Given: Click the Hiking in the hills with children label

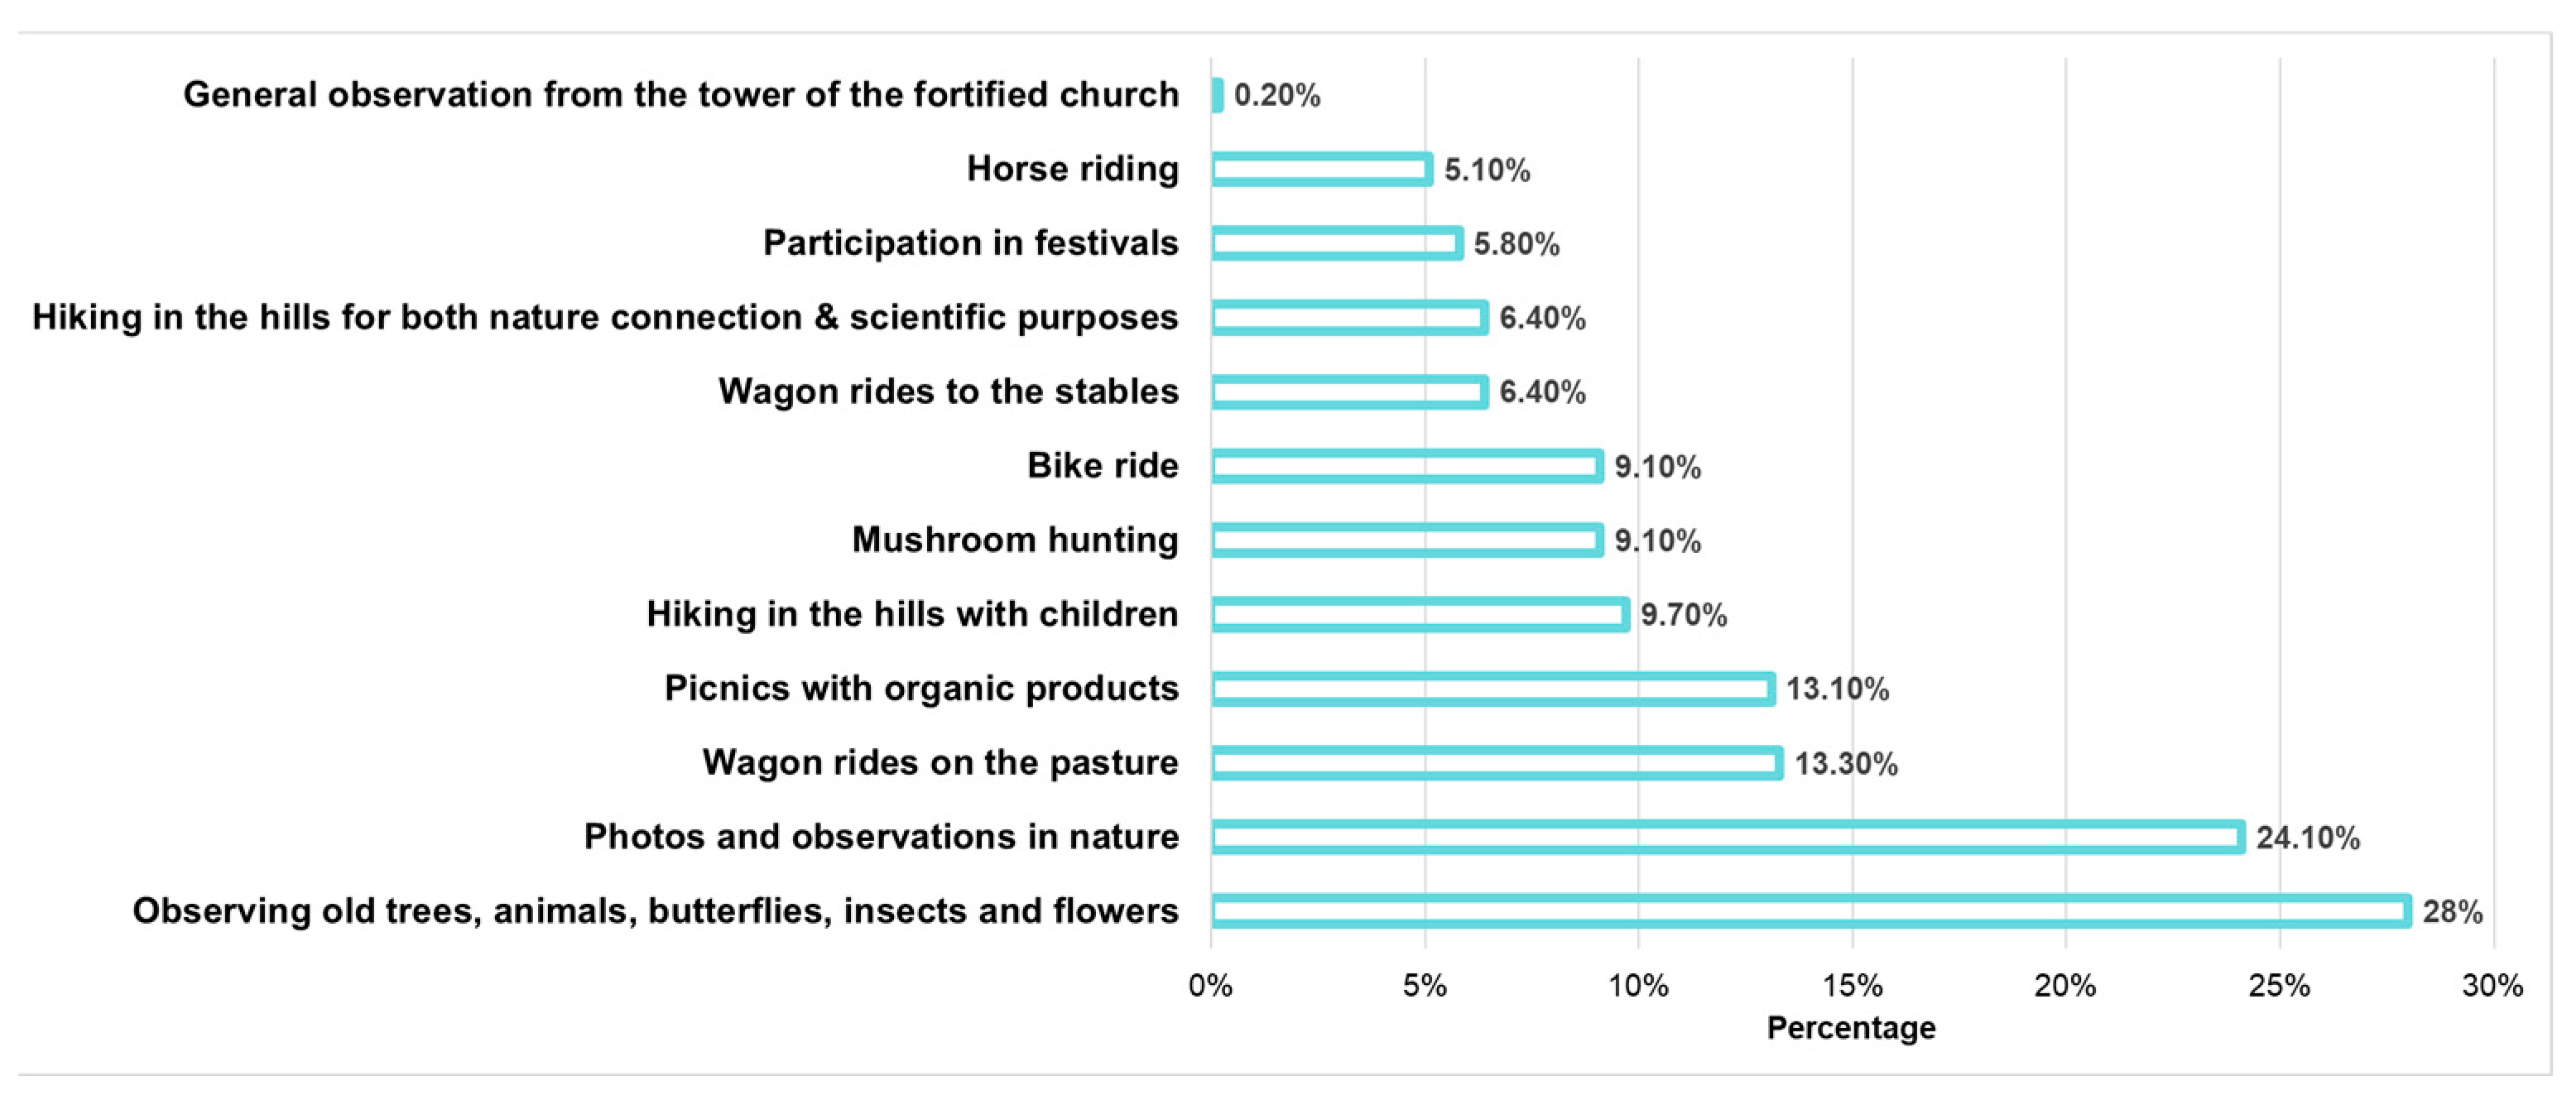Looking at the screenshot, I should tap(912, 614).
